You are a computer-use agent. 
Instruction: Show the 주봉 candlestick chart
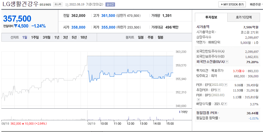pos(150,37)
